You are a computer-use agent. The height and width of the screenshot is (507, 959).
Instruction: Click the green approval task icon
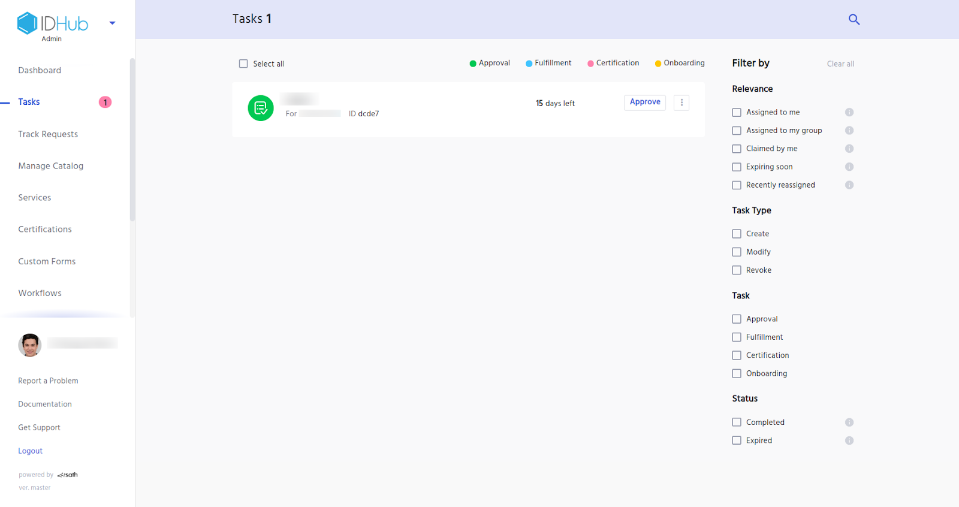click(x=261, y=108)
